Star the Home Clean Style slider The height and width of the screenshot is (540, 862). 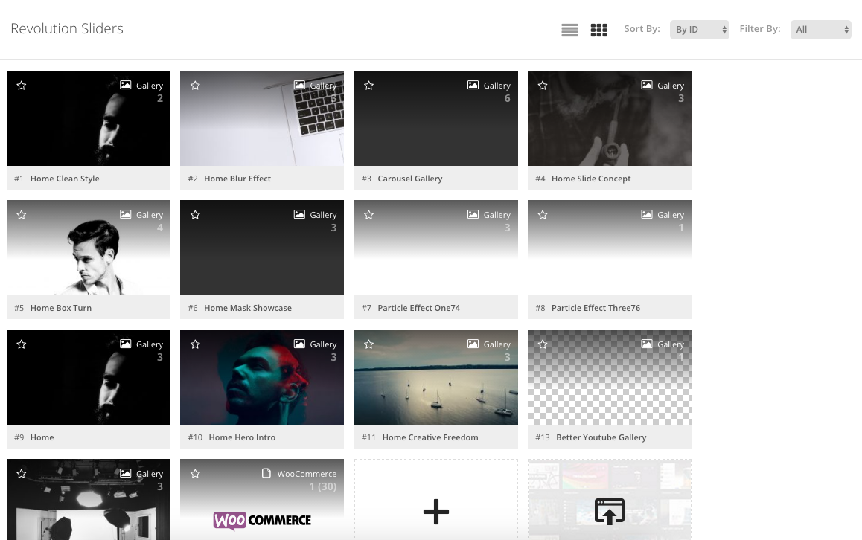click(x=22, y=86)
